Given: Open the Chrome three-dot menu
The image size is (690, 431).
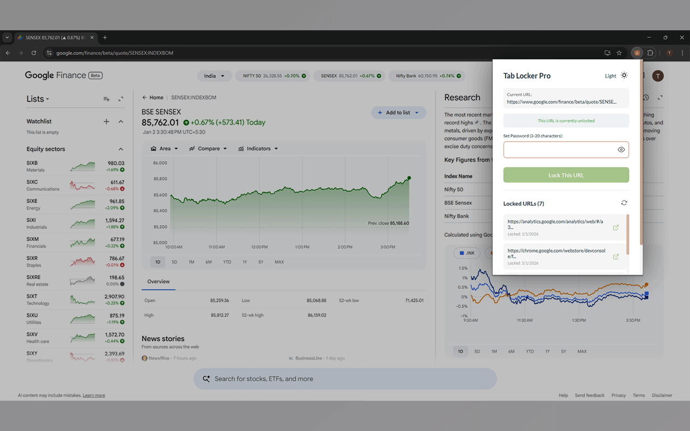Looking at the screenshot, I should (683, 53).
